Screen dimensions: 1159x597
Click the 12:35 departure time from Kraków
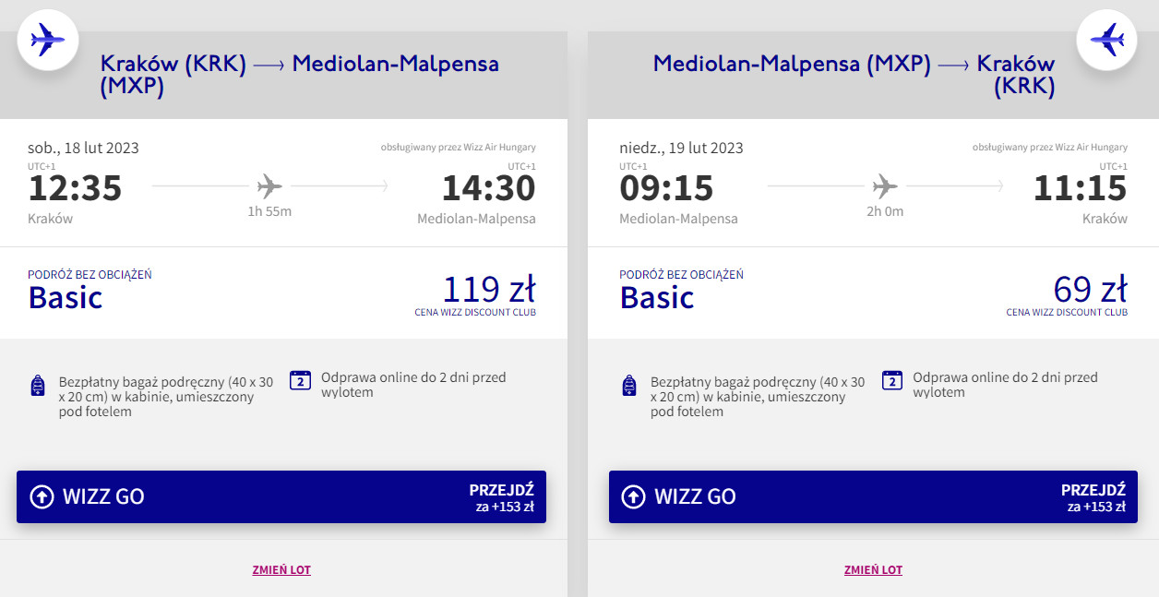pos(75,188)
